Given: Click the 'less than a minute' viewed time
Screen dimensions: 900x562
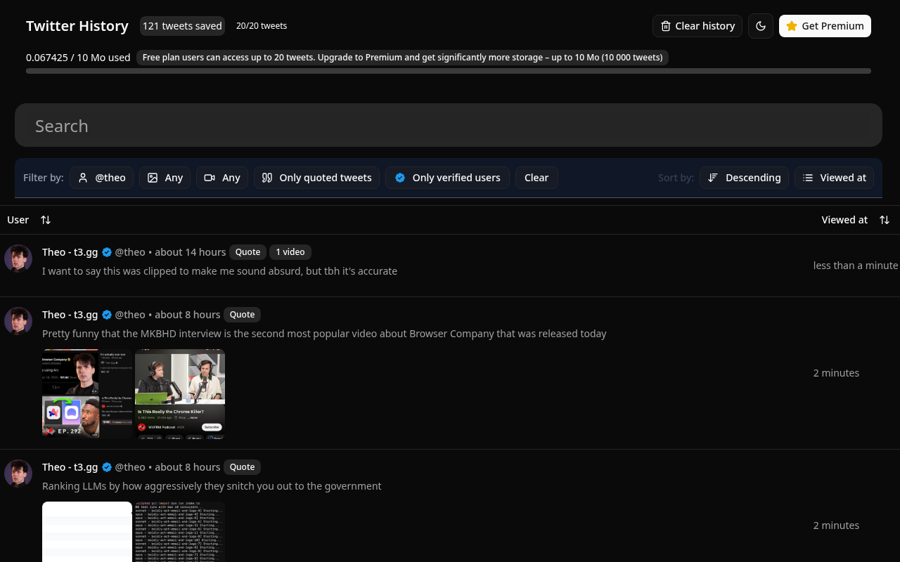Looking at the screenshot, I should 856,266.
